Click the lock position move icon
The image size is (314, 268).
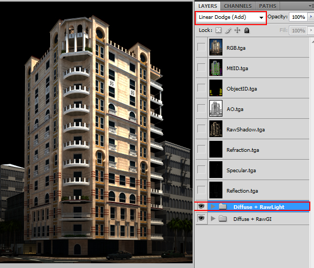237,30
